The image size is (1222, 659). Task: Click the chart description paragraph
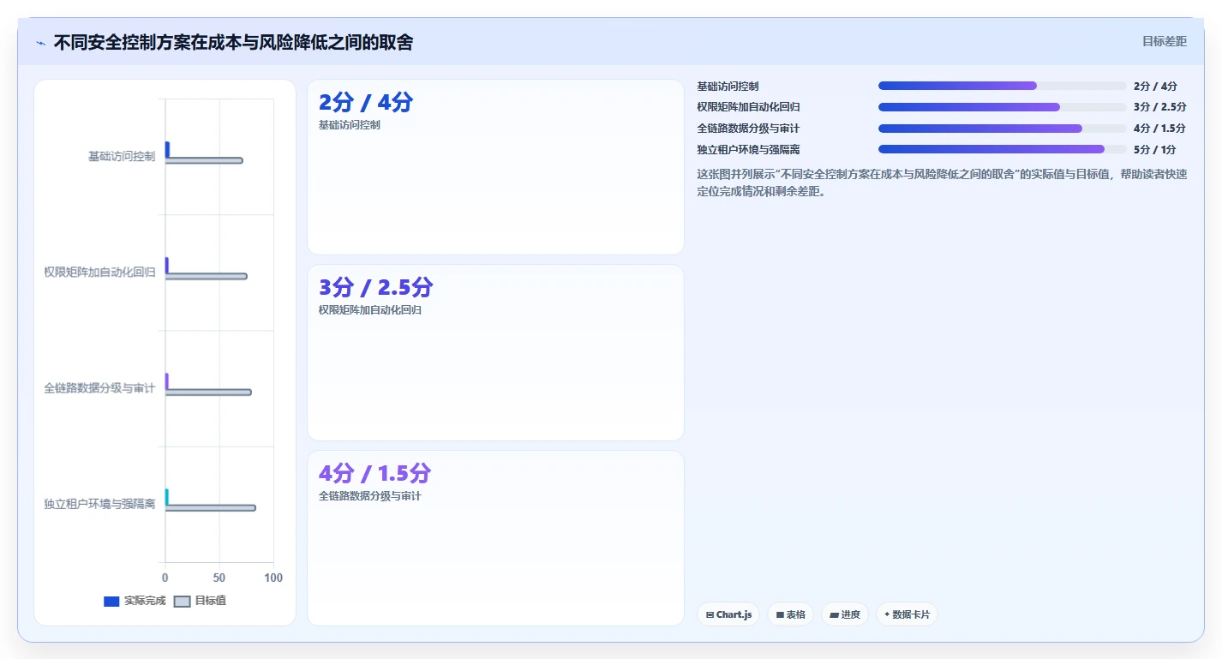(943, 183)
